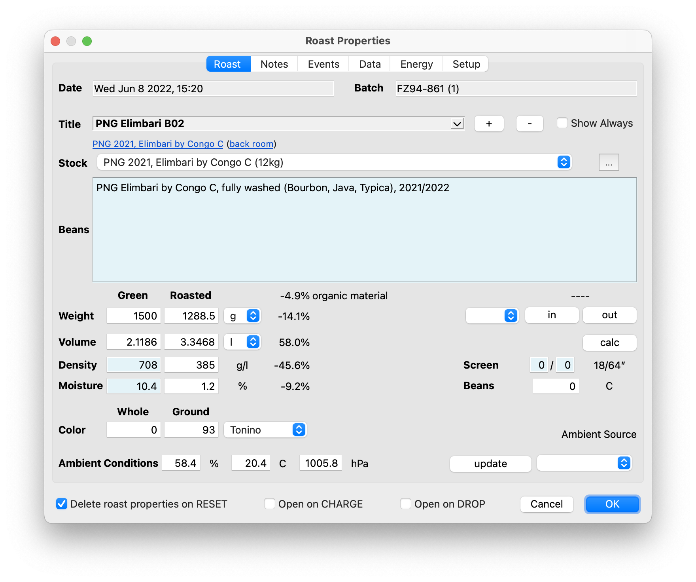Uncheck Delete roast properties on RESET

point(62,504)
